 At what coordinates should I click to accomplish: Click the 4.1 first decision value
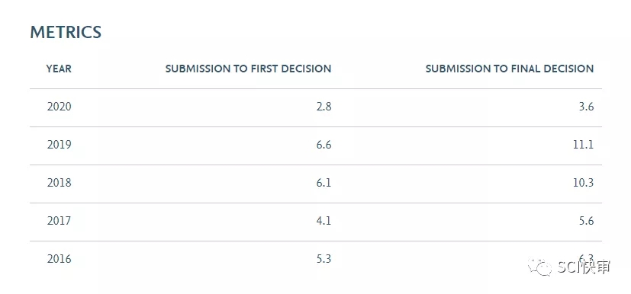(324, 221)
